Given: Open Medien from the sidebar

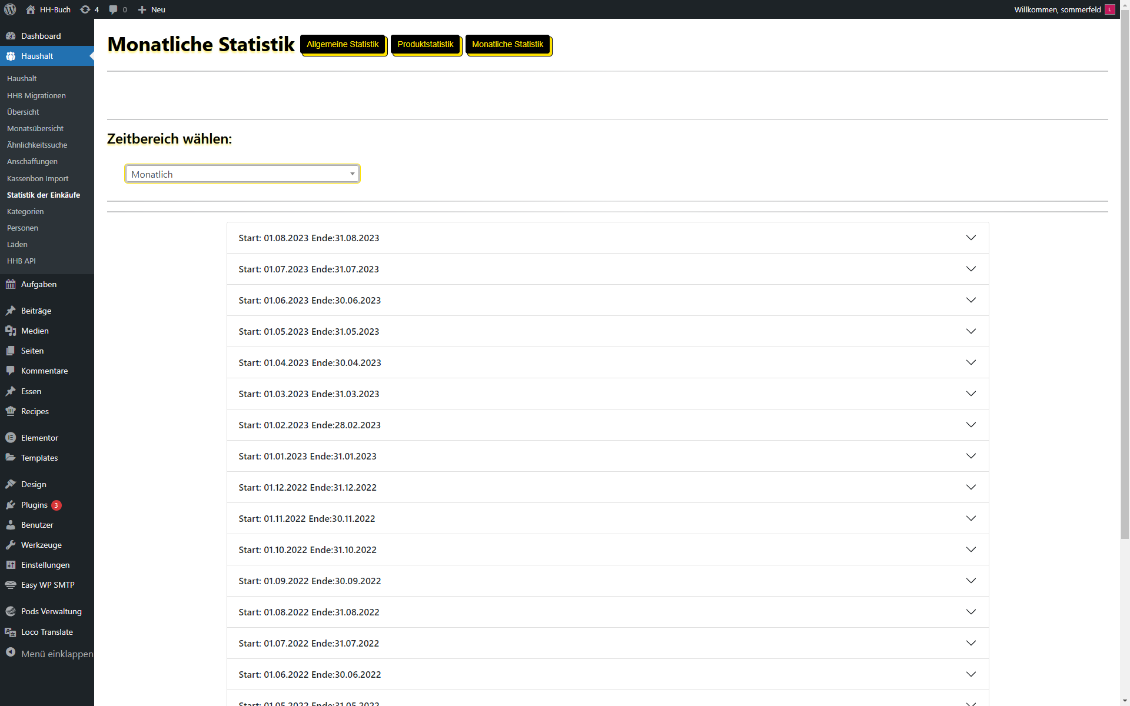Looking at the screenshot, I should pyautogui.click(x=34, y=331).
